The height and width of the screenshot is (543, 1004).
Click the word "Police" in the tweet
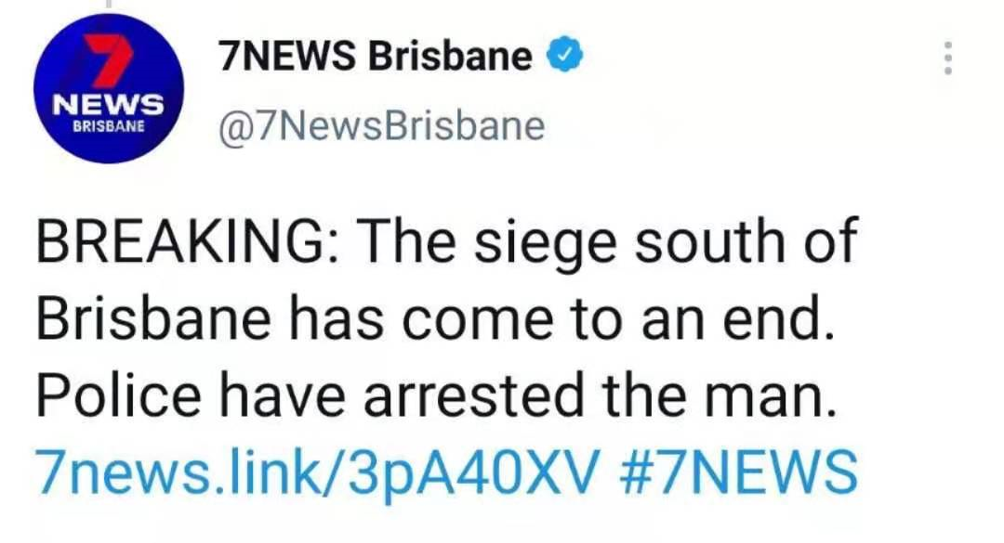click(118, 395)
